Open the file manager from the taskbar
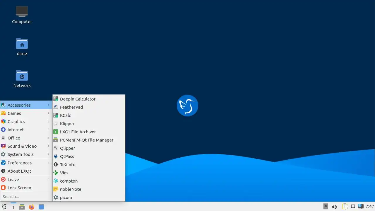 [22, 207]
